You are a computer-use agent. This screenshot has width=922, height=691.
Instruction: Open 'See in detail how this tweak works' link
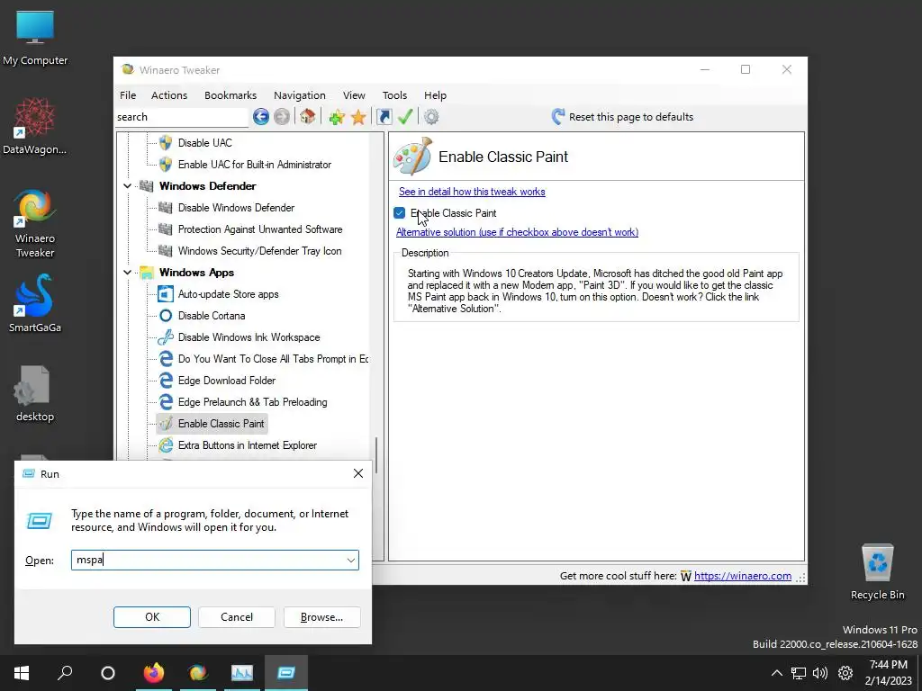point(472,192)
